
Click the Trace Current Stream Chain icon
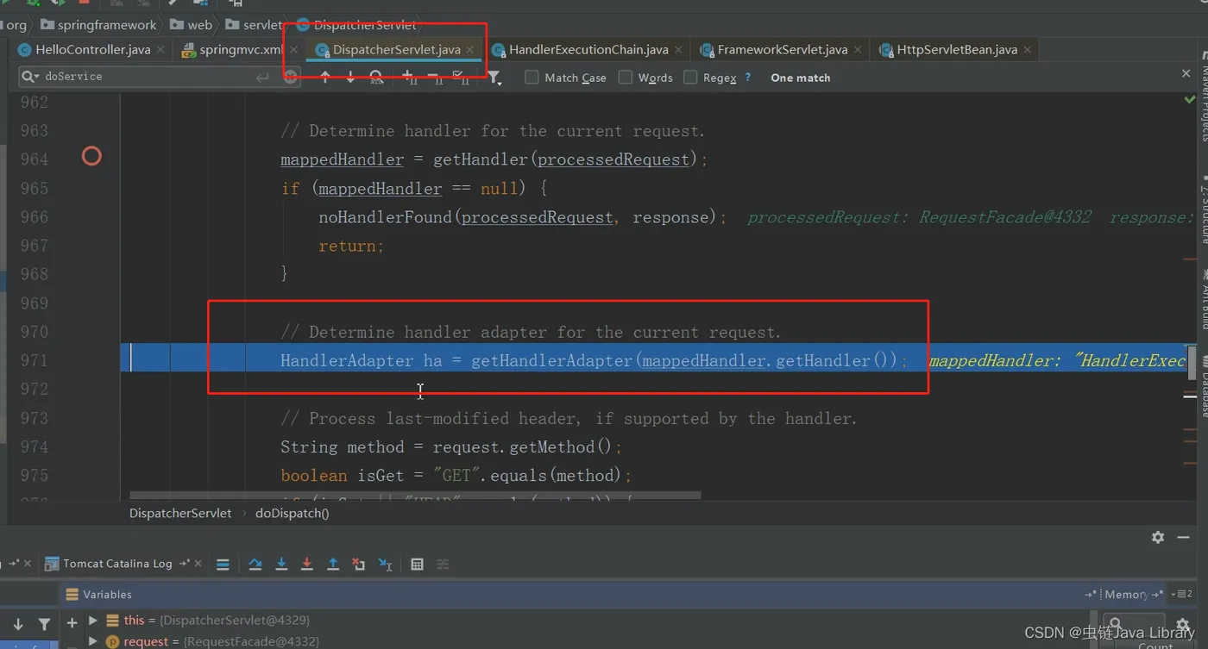[443, 565]
